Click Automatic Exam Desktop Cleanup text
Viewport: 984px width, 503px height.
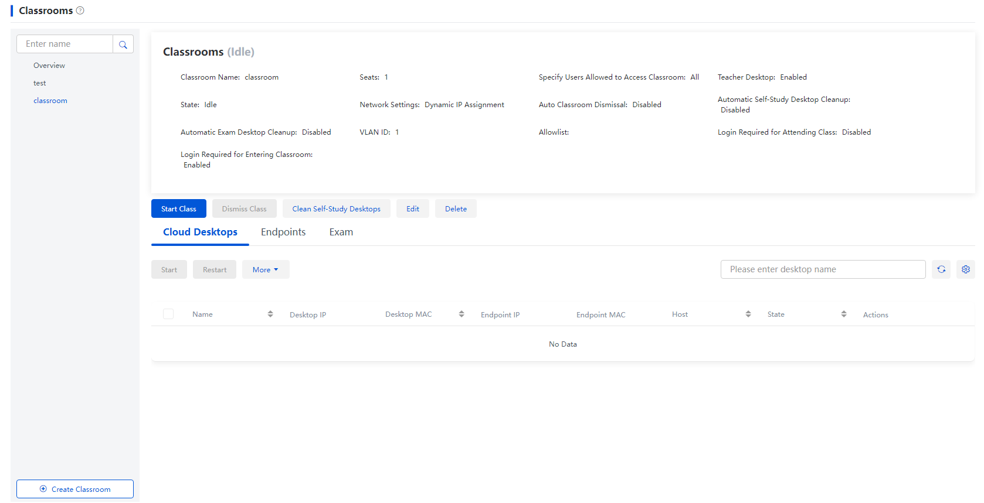(256, 132)
